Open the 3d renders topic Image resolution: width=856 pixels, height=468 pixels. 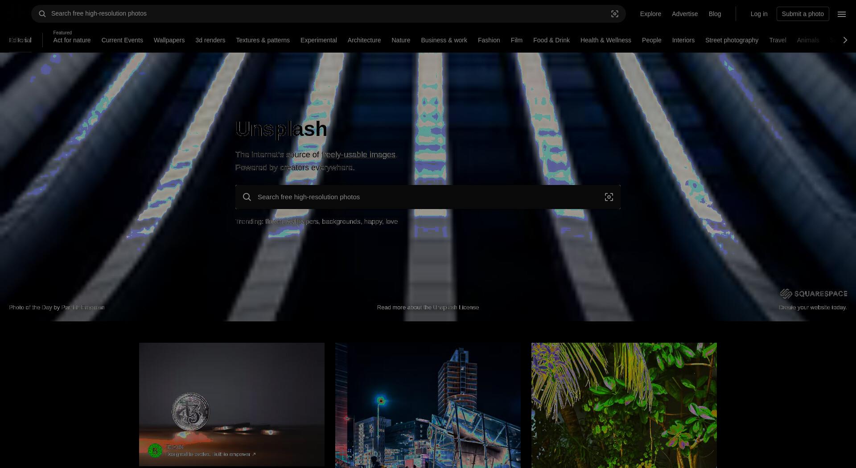click(x=210, y=40)
